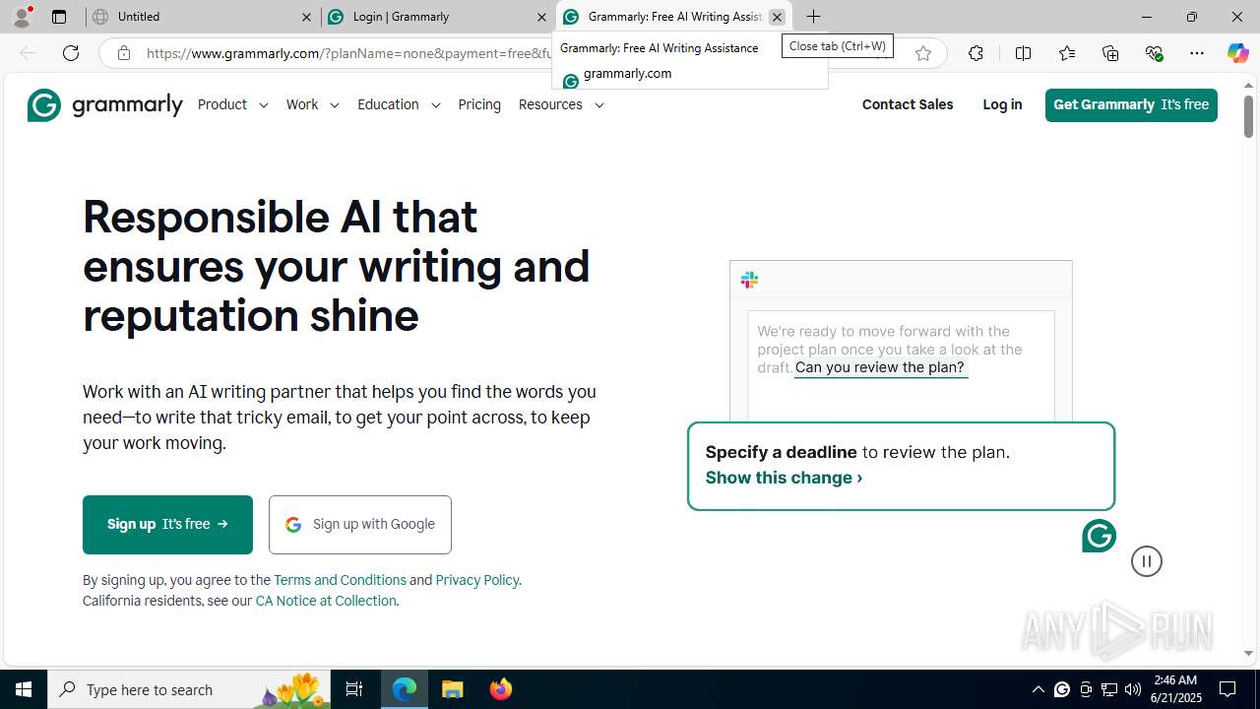Open a new browser tab
1260x709 pixels.
pos(813,17)
